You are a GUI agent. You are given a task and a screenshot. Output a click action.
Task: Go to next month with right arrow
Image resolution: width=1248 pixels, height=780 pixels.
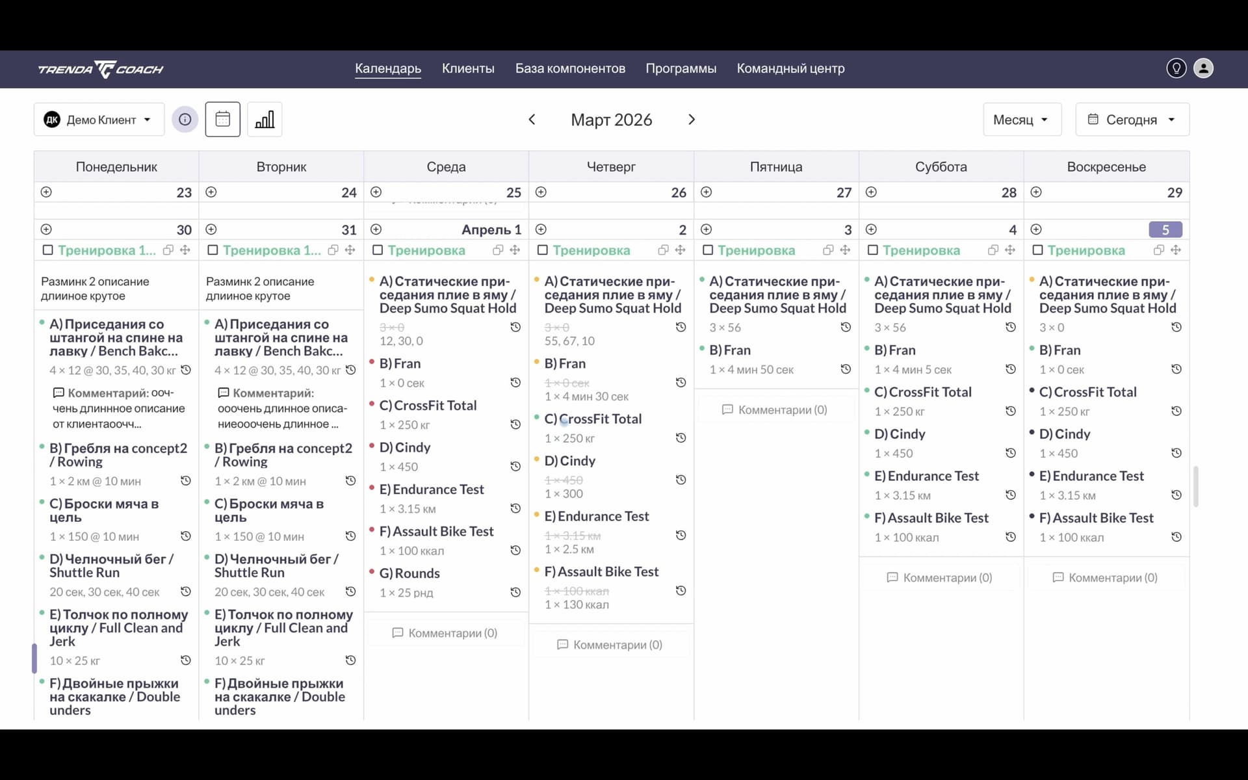[x=692, y=120]
